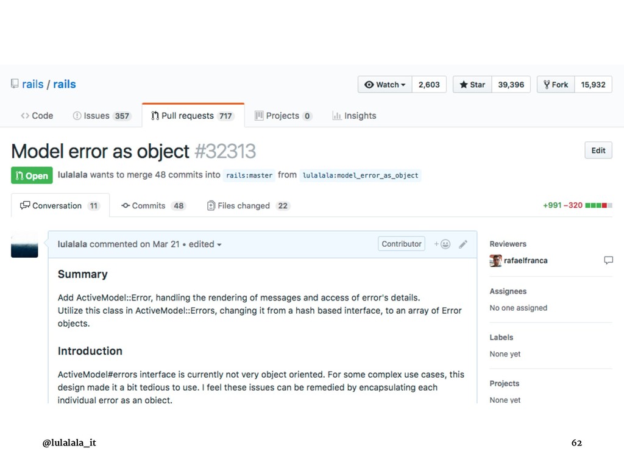Screen dimensions: 624x468
Task: Click the Labels sidebar heading
Action: tap(502, 338)
